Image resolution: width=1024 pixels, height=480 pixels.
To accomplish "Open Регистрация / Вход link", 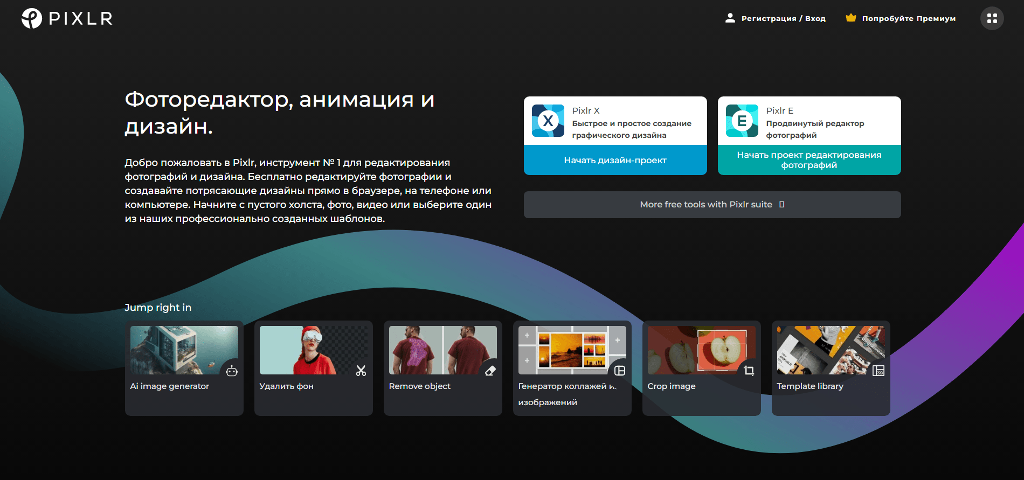I will coord(783,18).
